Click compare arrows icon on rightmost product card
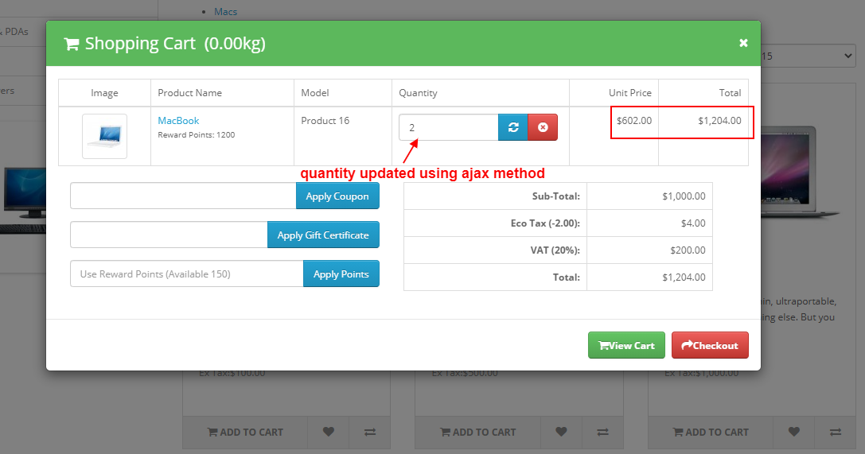 (x=836, y=432)
